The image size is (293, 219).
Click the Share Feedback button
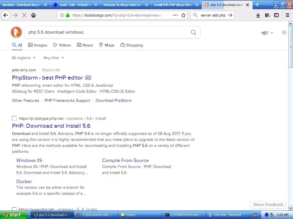click(x=268, y=204)
